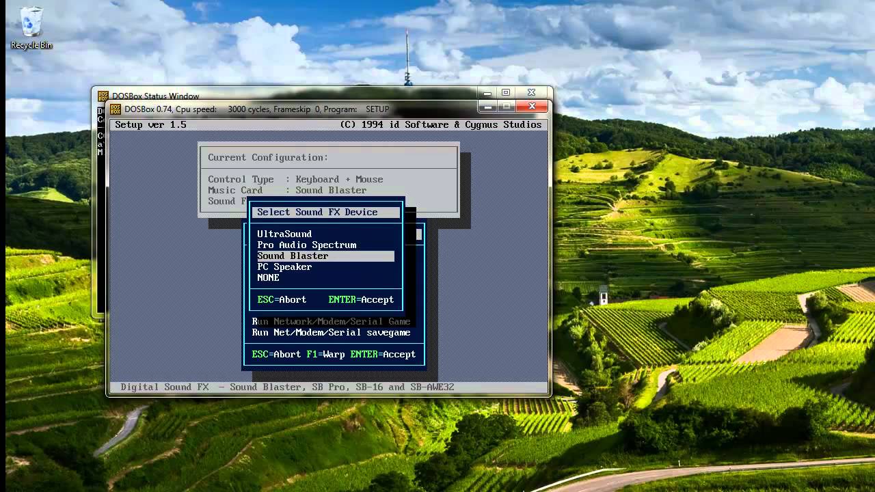The image size is (875, 492).
Task: Select Pro Audio Spectrum device
Action: tap(306, 245)
